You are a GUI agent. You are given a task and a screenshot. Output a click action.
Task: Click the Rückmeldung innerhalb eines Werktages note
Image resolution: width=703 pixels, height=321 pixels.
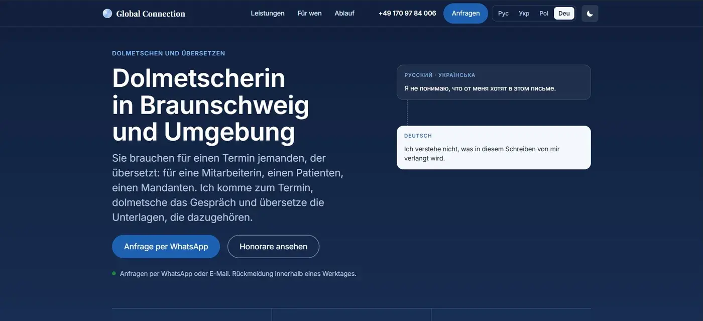coord(294,274)
